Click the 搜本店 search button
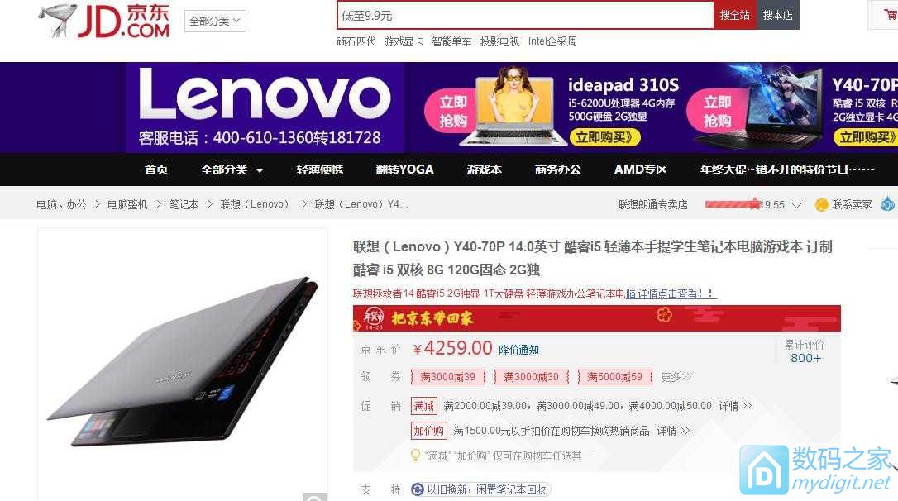898x501 pixels. tap(778, 16)
